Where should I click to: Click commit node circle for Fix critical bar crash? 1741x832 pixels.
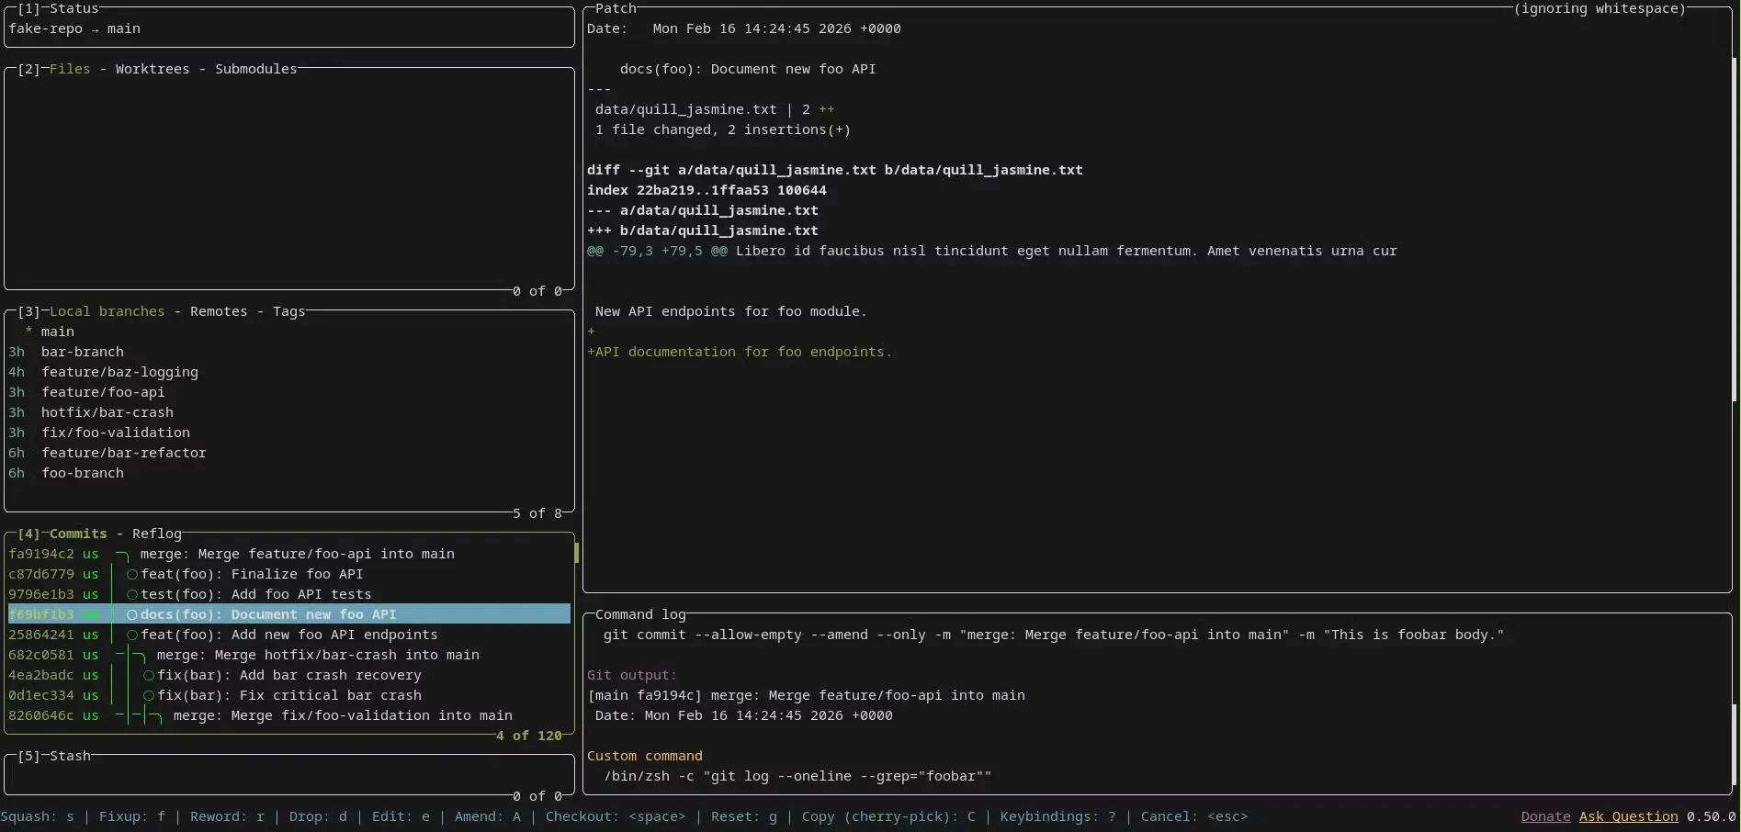click(x=149, y=696)
